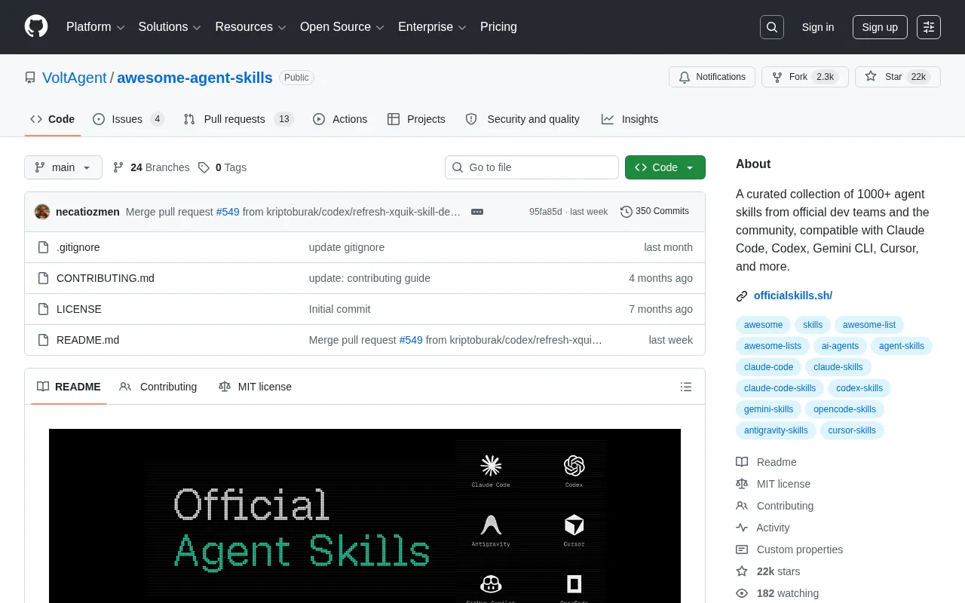Open the Insights tab

pyautogui.click(x=630, y=119)
